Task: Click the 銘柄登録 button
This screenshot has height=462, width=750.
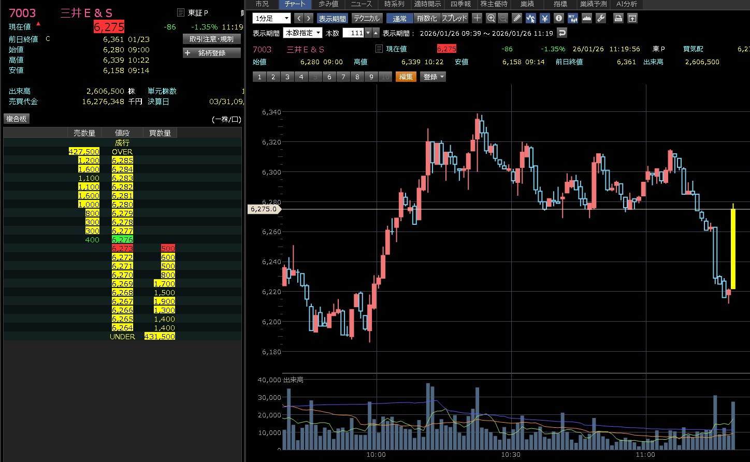Action: [x=212, y=53]
